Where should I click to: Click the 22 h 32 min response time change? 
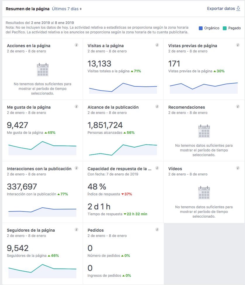[135, 214]
